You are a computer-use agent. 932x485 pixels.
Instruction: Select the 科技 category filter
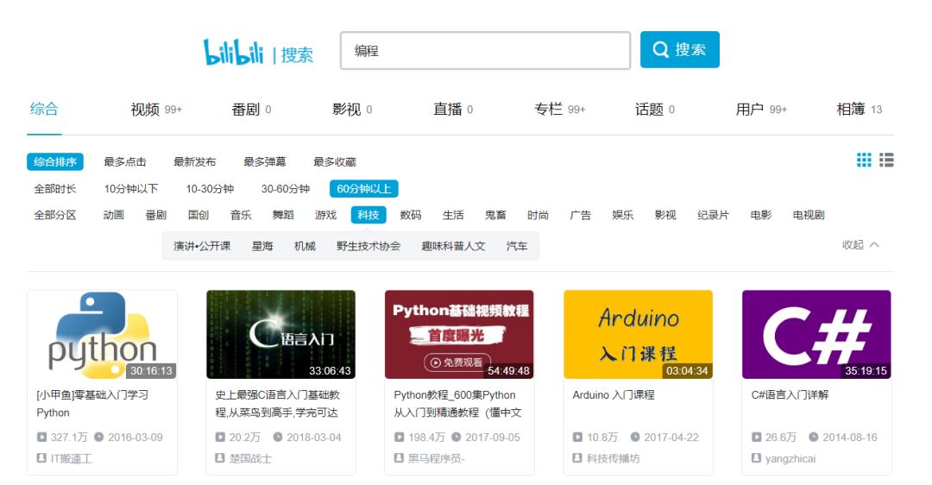point(368,215)
